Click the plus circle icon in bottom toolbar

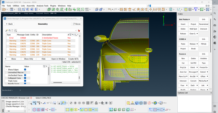75,103
